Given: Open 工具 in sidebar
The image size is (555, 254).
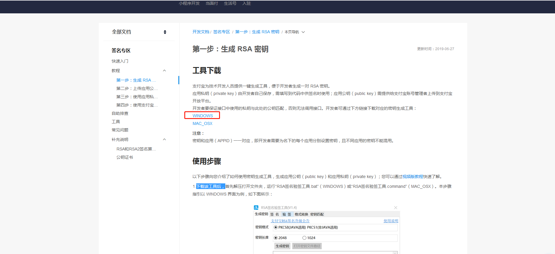Looking at the screenshot, I should tap(116, 122).
